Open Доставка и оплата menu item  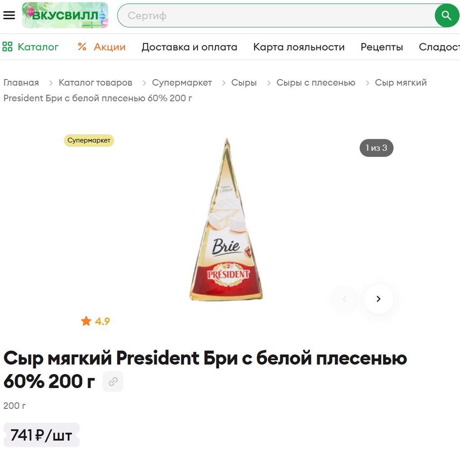(189, 47)
